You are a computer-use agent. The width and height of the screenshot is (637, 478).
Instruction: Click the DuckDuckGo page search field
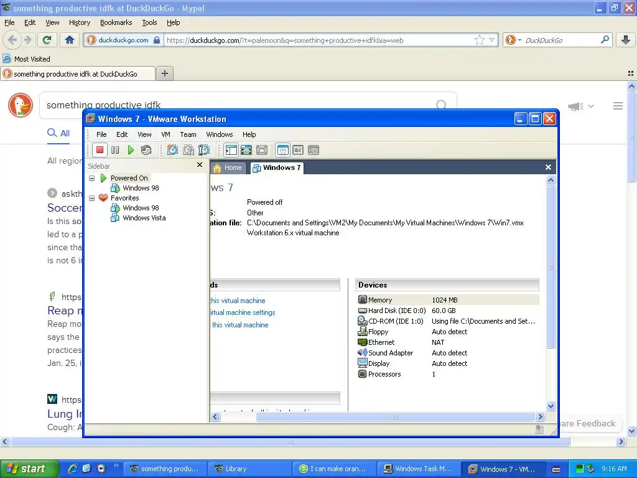click(x=248, y=105)
